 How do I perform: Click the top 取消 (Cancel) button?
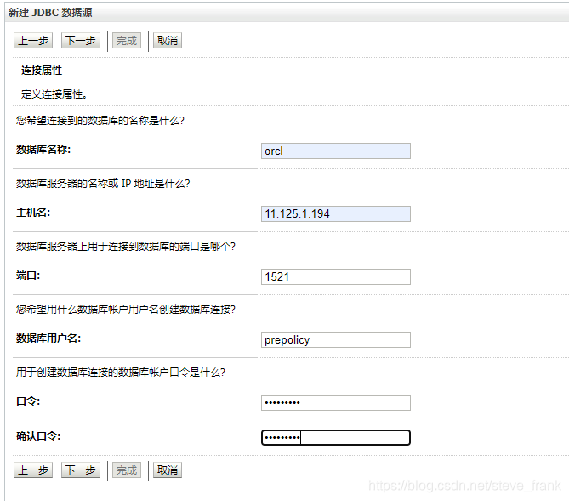(168, 40)
